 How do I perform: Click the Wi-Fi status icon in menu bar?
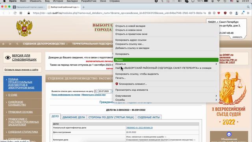coord(219,1)
